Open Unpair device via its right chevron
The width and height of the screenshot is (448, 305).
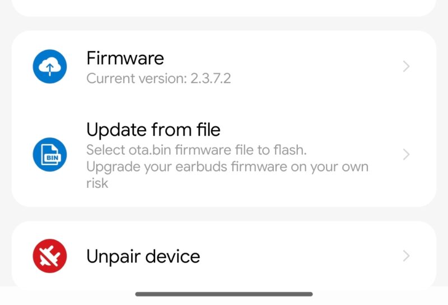point(407,256)
